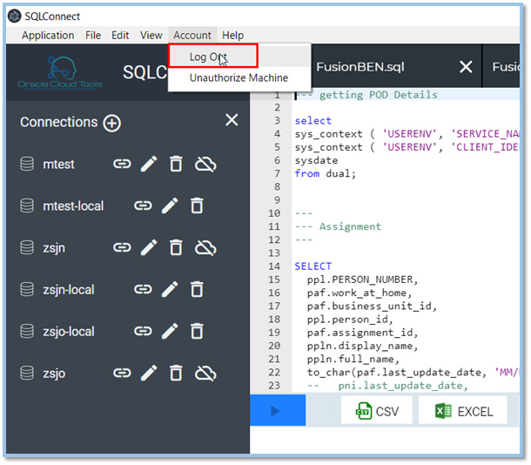
Task: Select the zsjn-local connection name
Action: coord(69,290)
